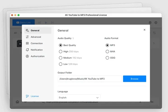This screenshot has width=168, height=112.
Task: Click the yellow minimize window button
Action: click(x=15, y=15)
